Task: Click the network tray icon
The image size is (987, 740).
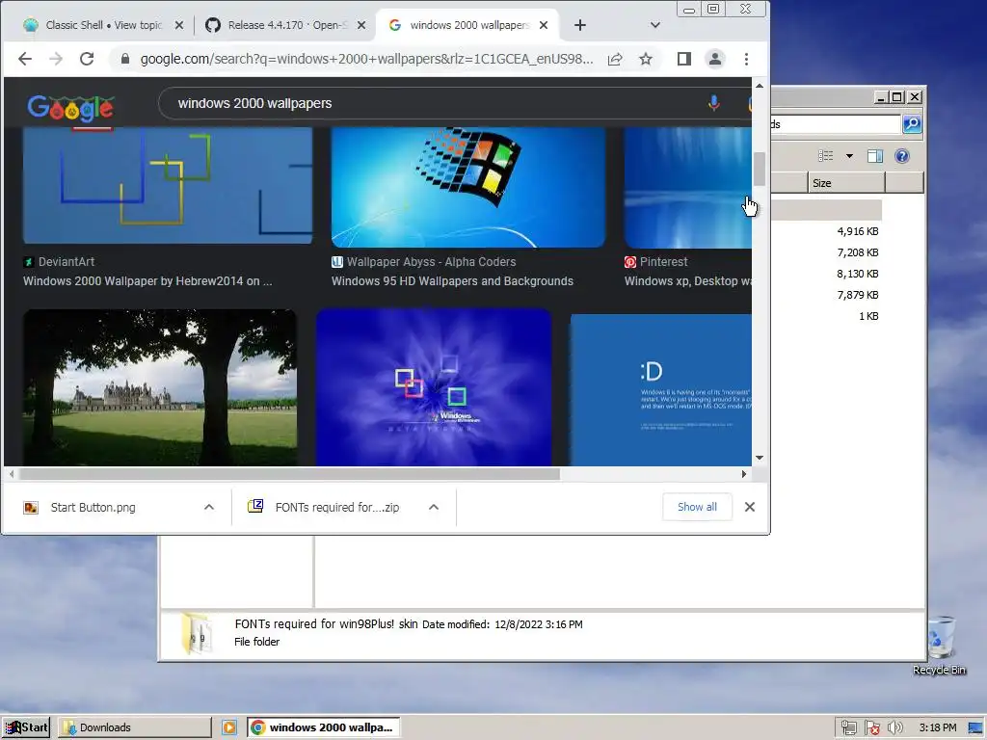Action: (849, 728)
